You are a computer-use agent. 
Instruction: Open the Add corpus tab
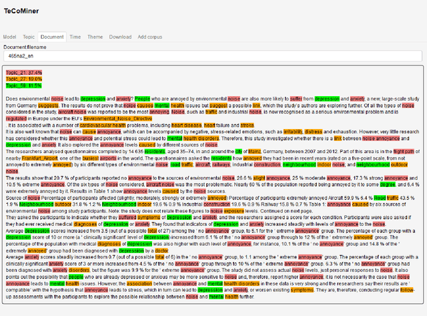(150, 37)
